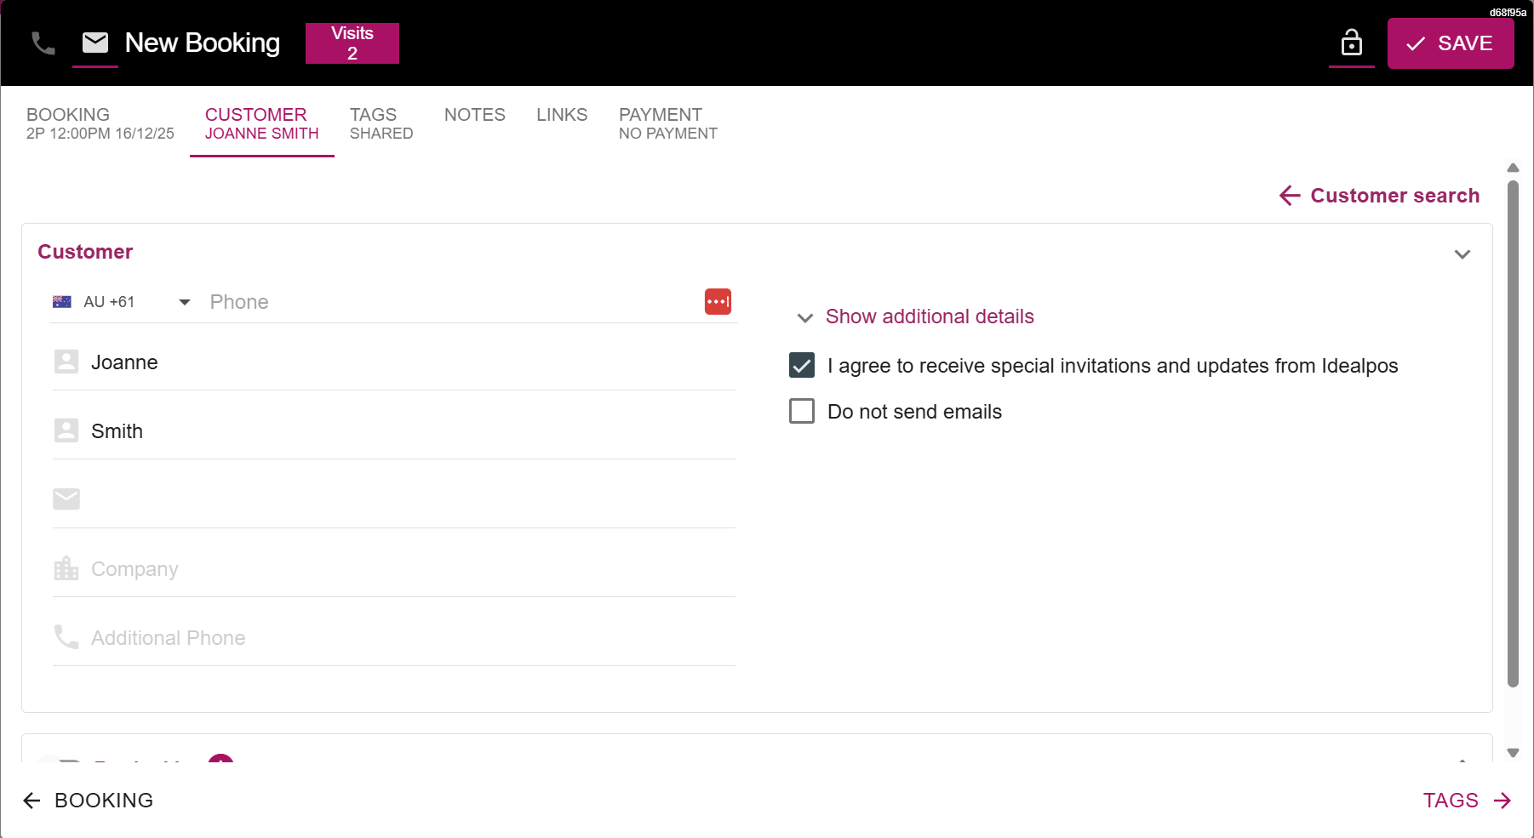Click the vertical scrollbar down arrow

click(1513, 753)
